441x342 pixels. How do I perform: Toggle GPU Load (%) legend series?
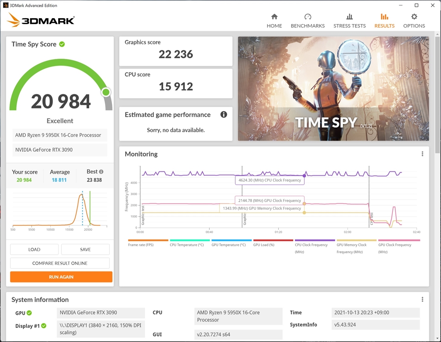pos(273,243)
